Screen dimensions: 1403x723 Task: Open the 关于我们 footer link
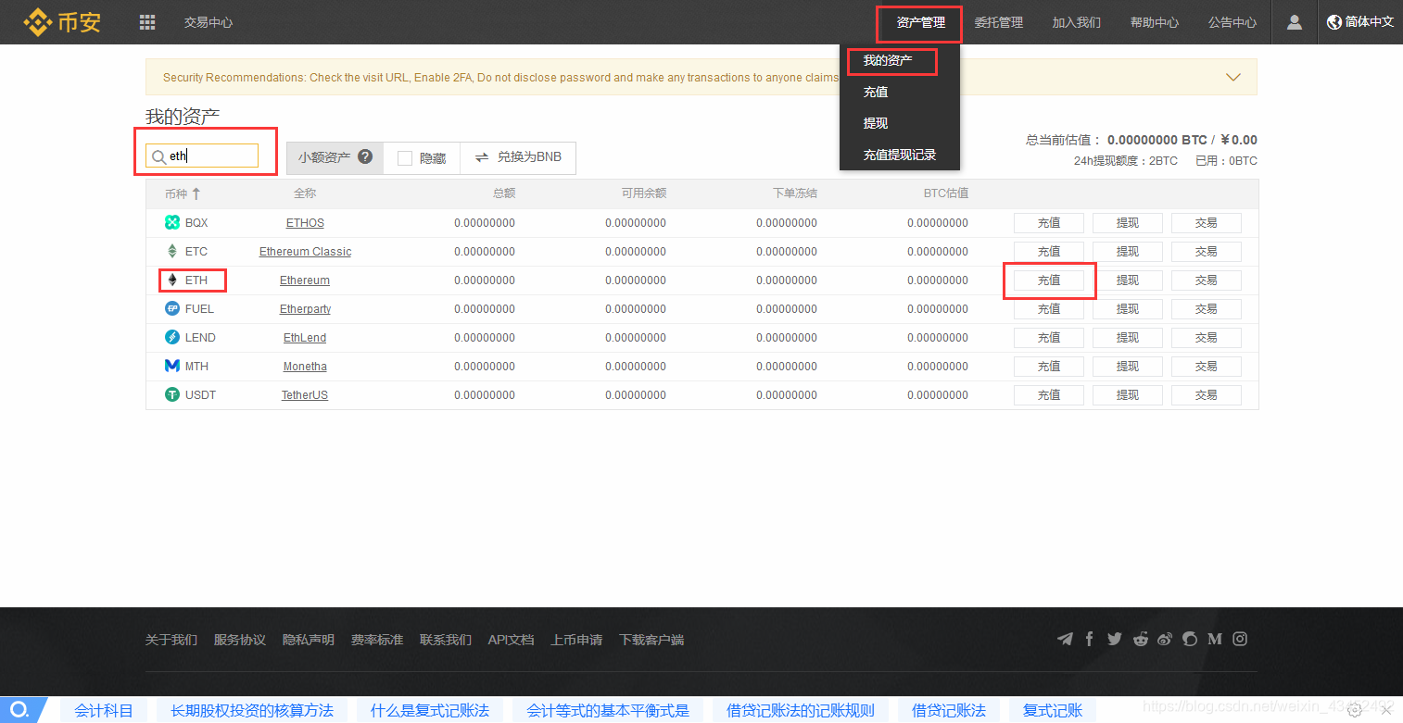click(x=171, y=640)
